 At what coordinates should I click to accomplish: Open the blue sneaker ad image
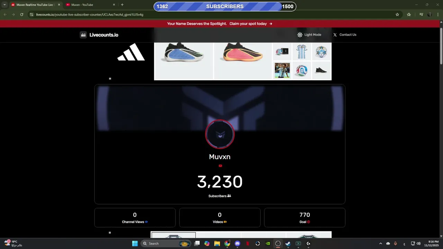(184, 61)
